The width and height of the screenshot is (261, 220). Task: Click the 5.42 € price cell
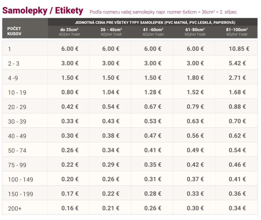click(x=237, y=63)
